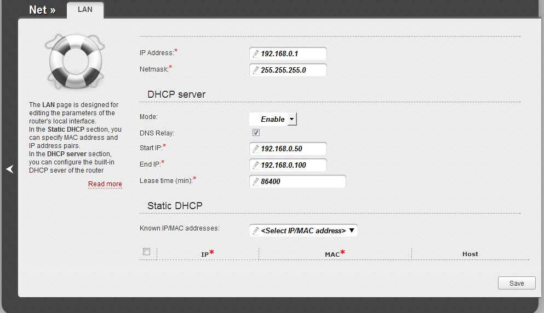Open the DHCP Mode dropdown
The height and width of the screenshot is (313, 544).
tap(273, 119)
